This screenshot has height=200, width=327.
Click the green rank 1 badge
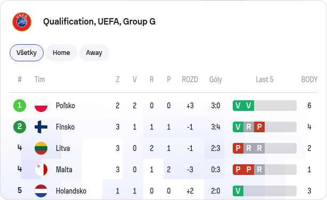point(20,106)
